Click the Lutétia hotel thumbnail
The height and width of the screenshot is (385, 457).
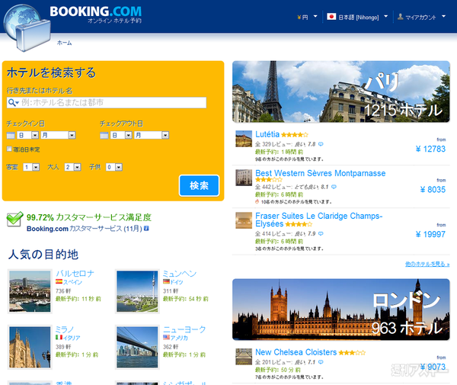[244, 139]
